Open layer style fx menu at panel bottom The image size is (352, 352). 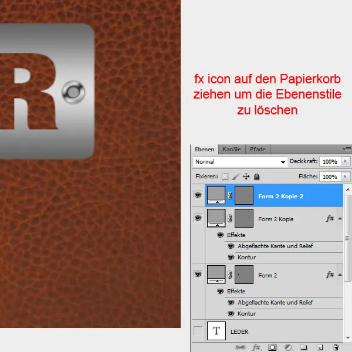coord(256,347)
